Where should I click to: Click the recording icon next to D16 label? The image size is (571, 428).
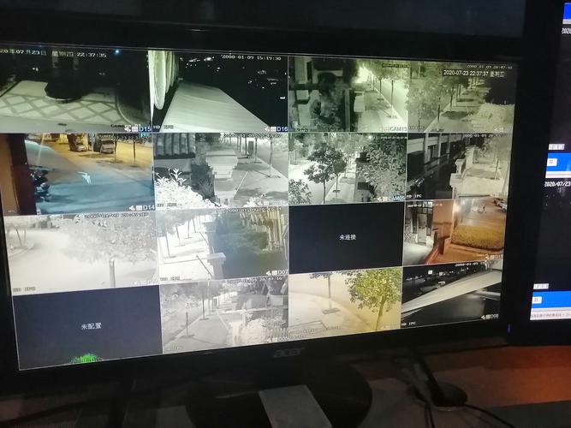coord(273,129)
